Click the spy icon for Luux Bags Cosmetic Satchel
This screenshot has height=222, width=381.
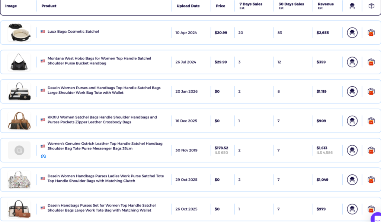click(x=352, y=33)
